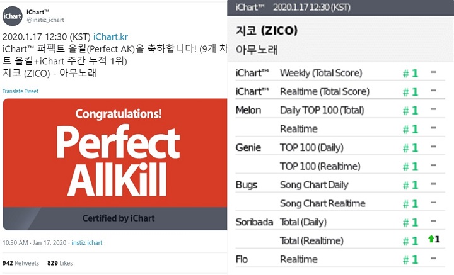Image resolution: width=454 pixels, height=275 pixels.
Task: Click Translate Tweet
Action: click(20, 91)
